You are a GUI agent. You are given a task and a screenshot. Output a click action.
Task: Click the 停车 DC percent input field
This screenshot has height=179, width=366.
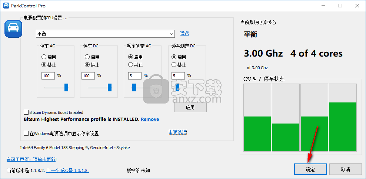click(88, 76)
